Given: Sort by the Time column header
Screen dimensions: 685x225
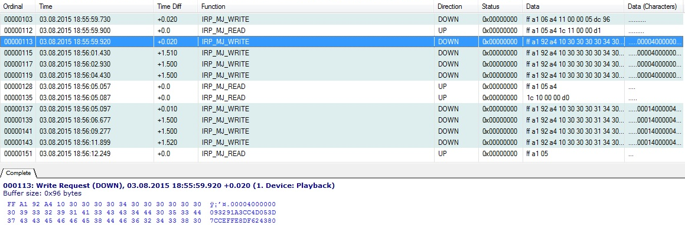Looking at the screenshot, I should pyautogui.click(x=95, y=6).
